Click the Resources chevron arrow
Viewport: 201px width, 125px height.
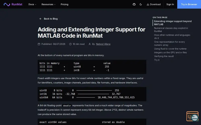(55, 4)
